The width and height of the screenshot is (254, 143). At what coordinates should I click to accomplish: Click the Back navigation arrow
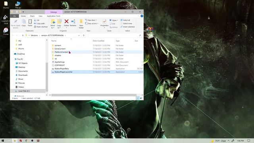pyautogui.click(x=13, y=35)
